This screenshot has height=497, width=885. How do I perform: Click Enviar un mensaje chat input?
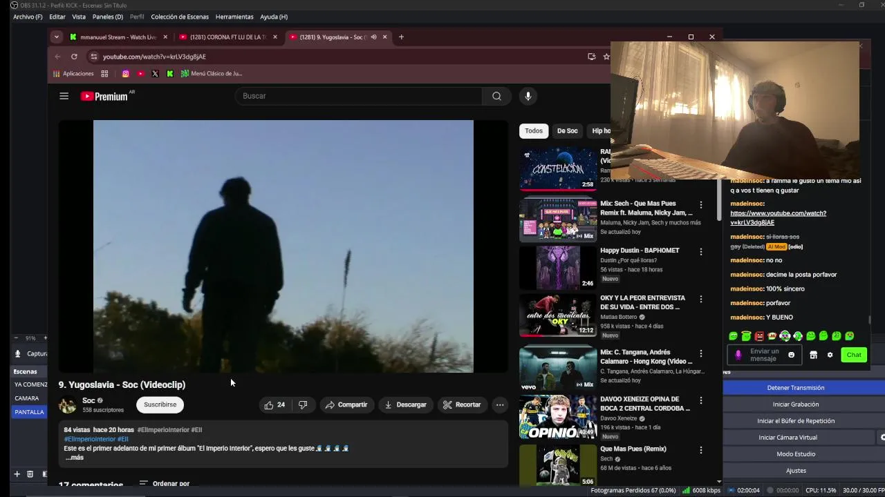pyautogui.click(x=764, y=355)
